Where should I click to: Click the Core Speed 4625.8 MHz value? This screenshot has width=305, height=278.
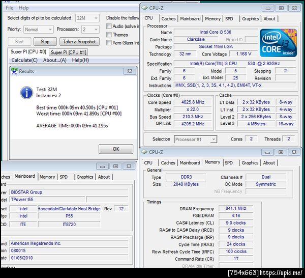click(193, 102)
